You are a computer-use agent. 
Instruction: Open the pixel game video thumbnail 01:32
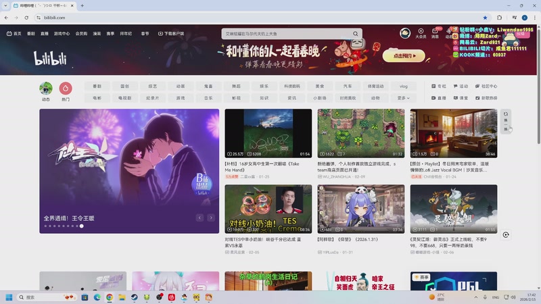click(x=361, y=133)
